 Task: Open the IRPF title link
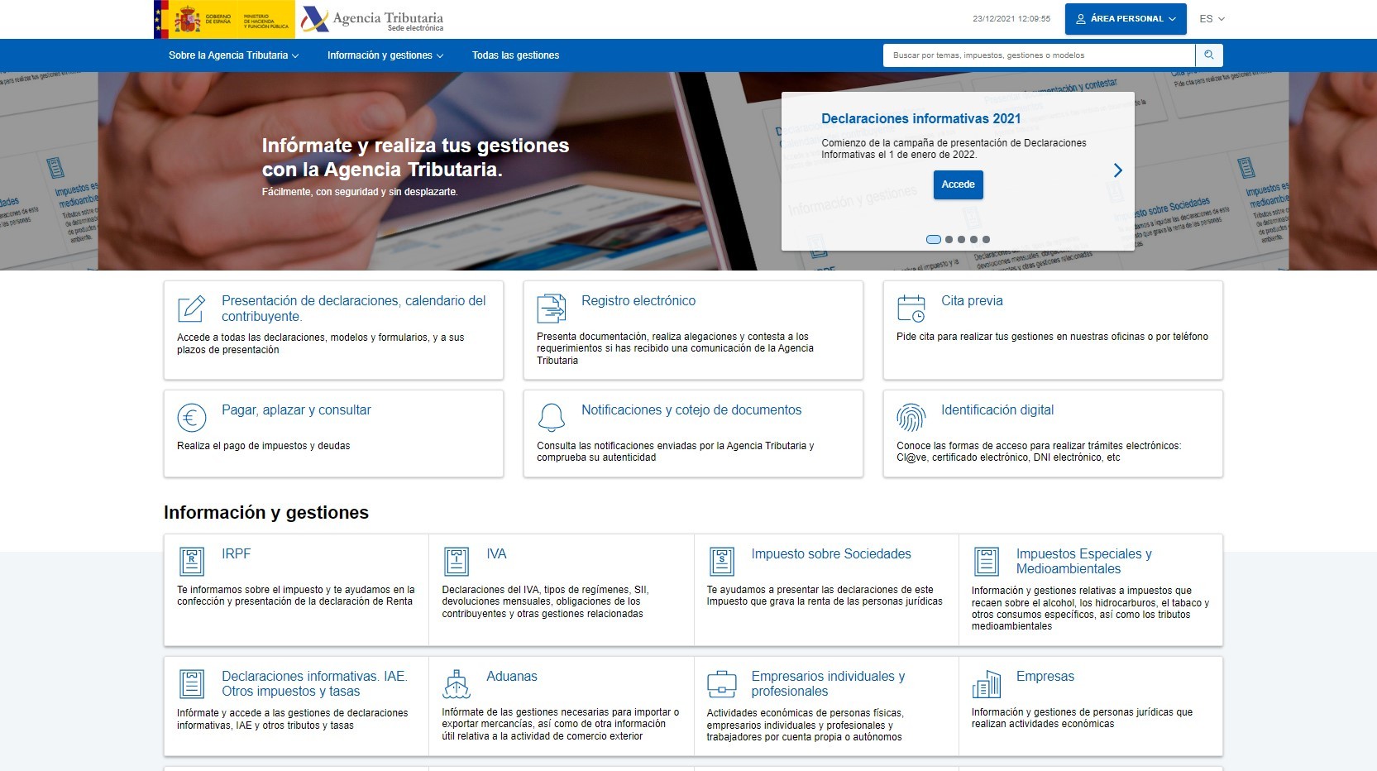pos(236,554)
